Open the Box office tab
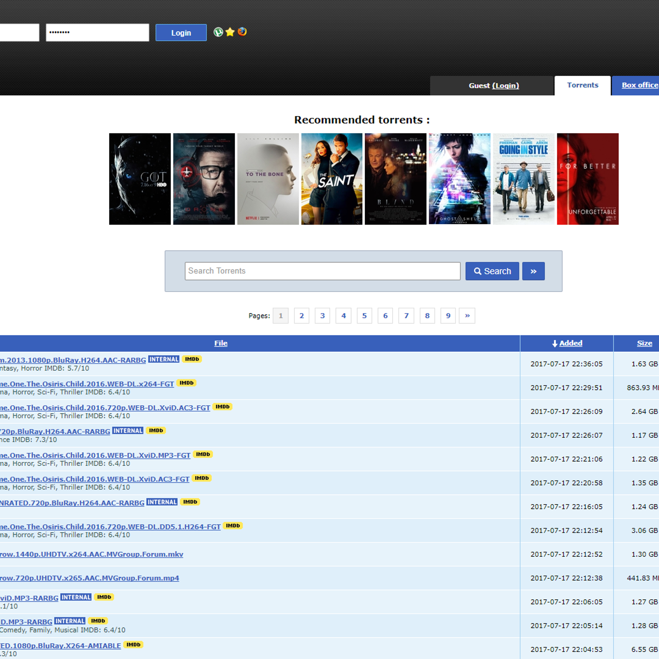Image resolution: width=659 pixels, height=659 pixels. tap(636, 85)
